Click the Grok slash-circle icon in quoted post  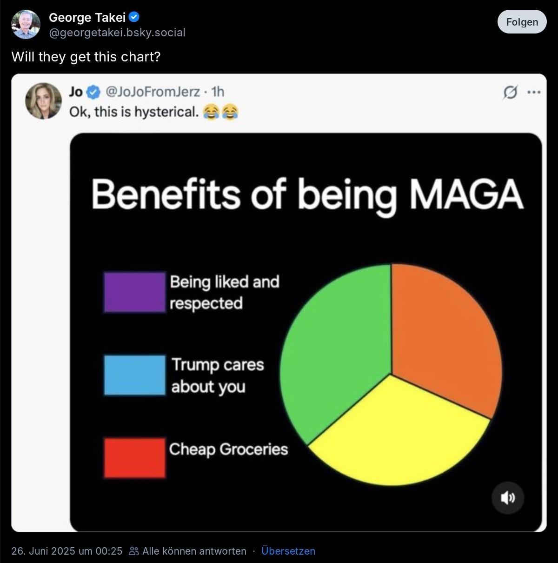510,93
